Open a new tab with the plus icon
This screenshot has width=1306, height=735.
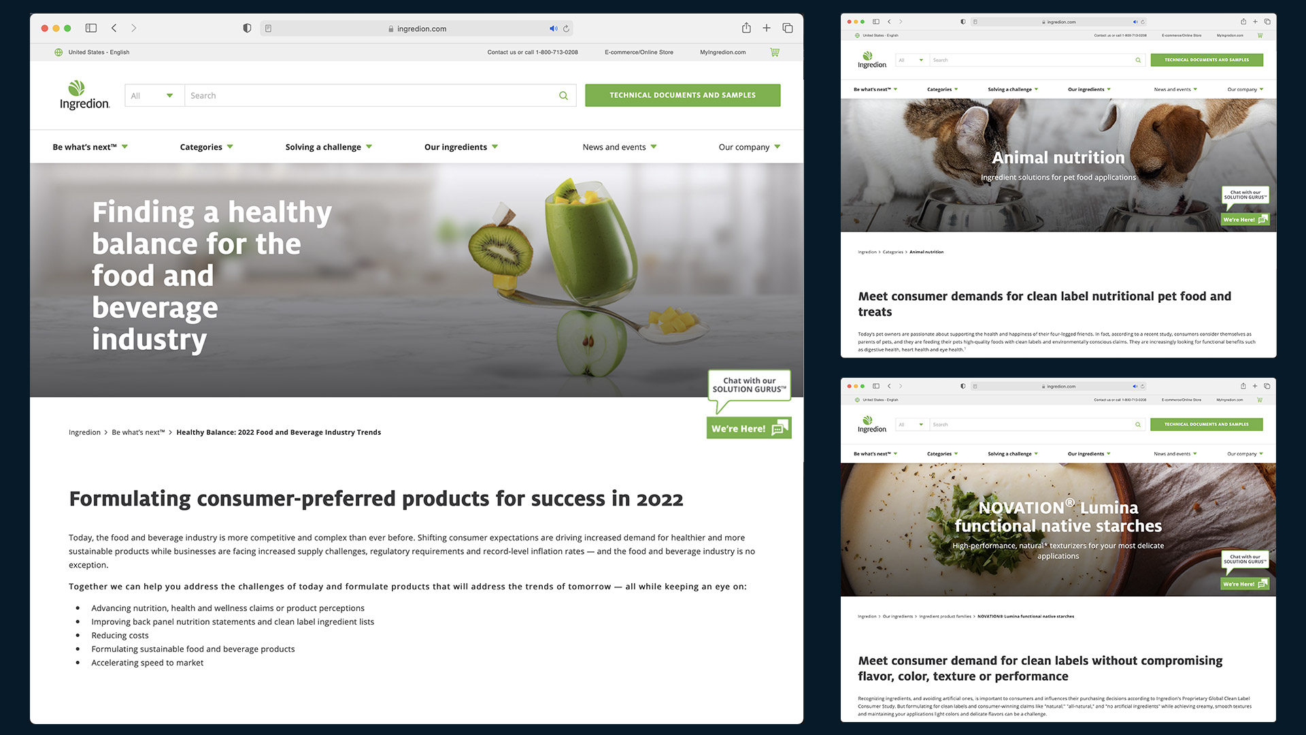point(767,28)
